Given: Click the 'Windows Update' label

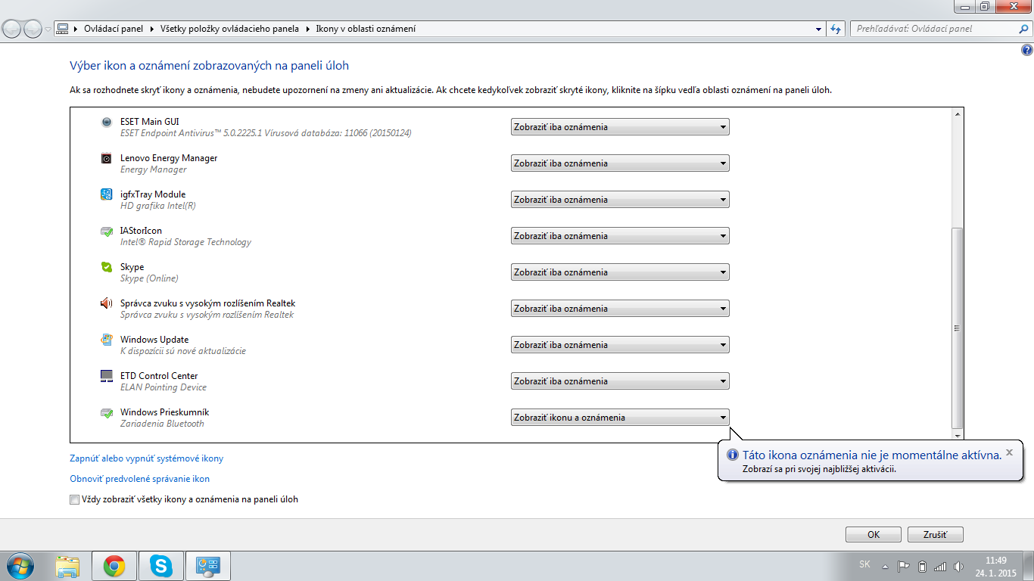Looking at the screenshot, I should (154, 340).
